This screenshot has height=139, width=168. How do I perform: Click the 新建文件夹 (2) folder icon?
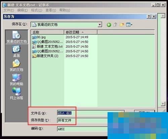pyautogui.click(x=34, y=56)
